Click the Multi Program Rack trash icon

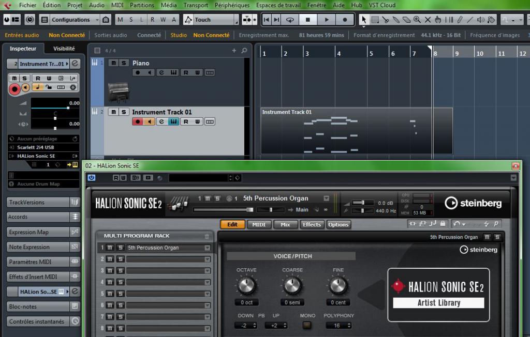tap(207, 236)
